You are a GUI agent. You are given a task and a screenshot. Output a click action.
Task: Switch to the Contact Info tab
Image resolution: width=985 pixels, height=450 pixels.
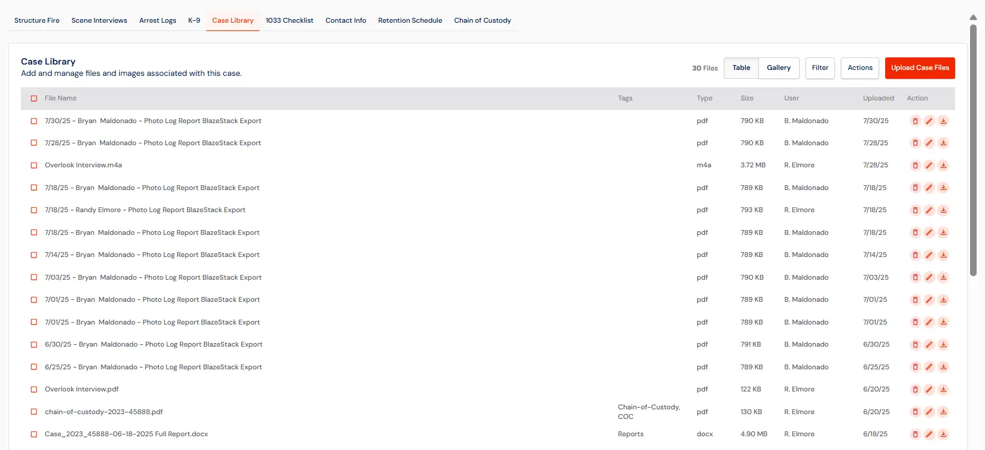pyautogui.click(x=346, y=20)
